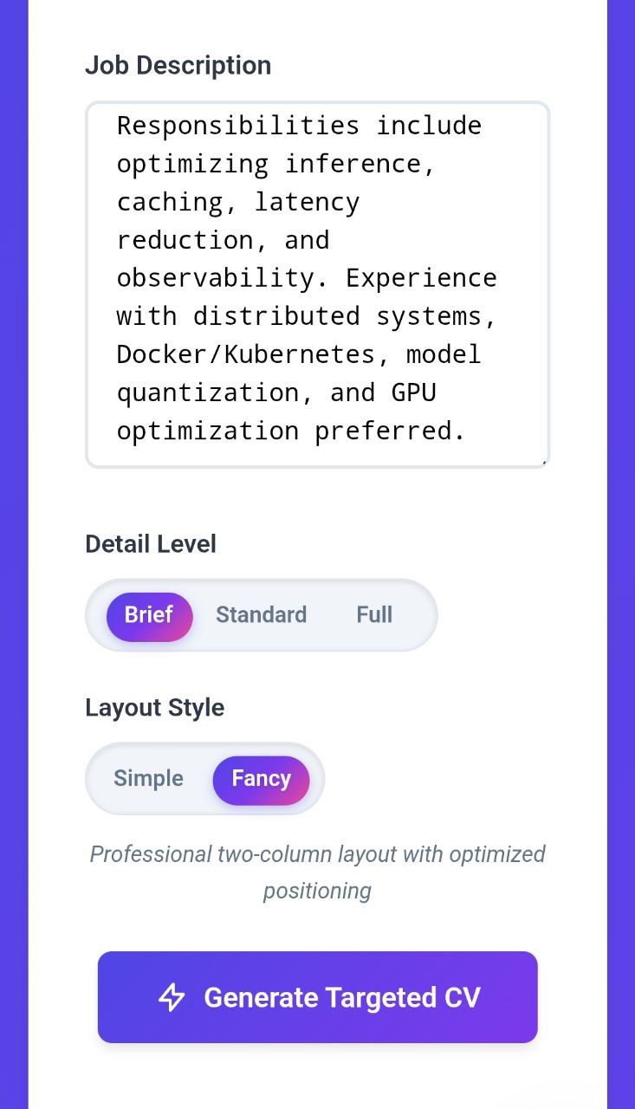
Task: Click the two-column layout description text
Action: [x=317, y=871]
